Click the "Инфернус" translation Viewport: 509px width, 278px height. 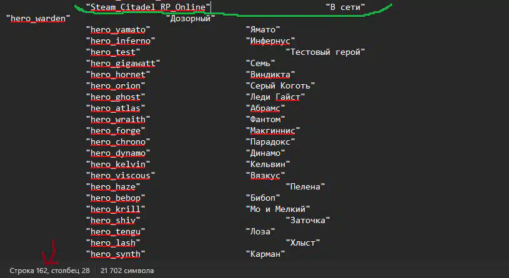pyautogui.click(x=270, y=41)
